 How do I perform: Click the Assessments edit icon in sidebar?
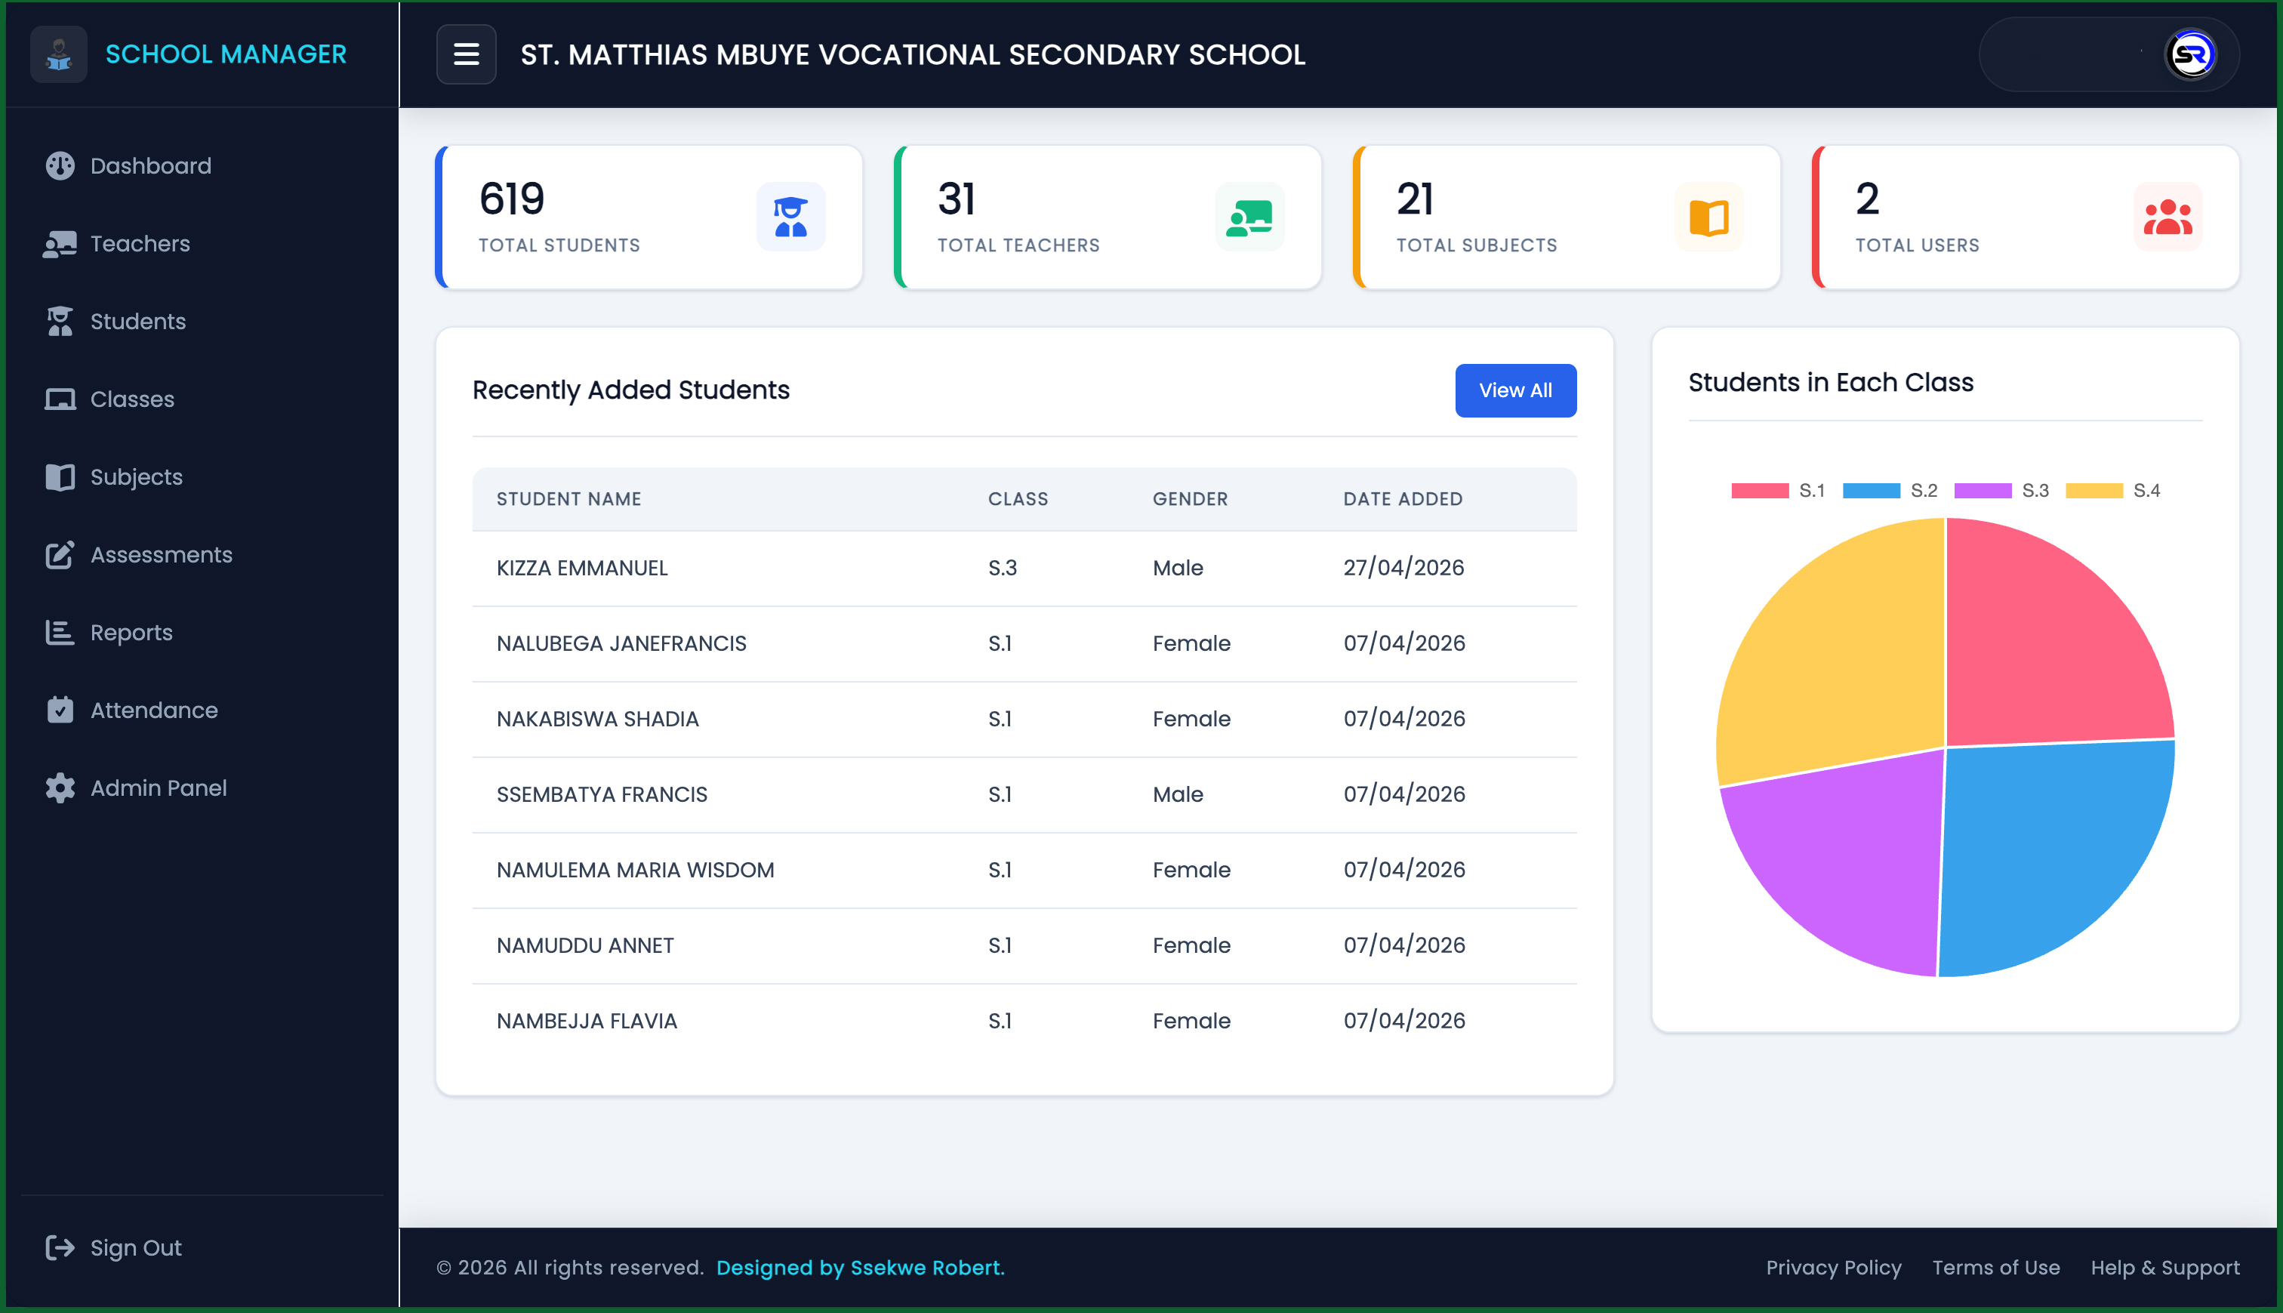pyautogui.click(x=60, y=555)
